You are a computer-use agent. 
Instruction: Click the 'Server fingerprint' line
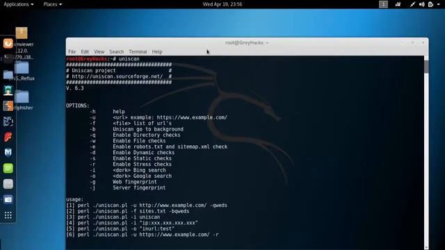click(139, 187)
